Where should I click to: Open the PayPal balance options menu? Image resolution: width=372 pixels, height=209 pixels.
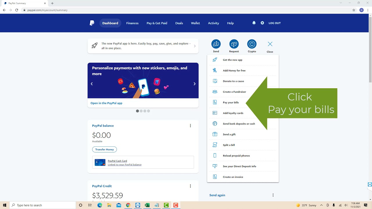click(x=190, y=125)
